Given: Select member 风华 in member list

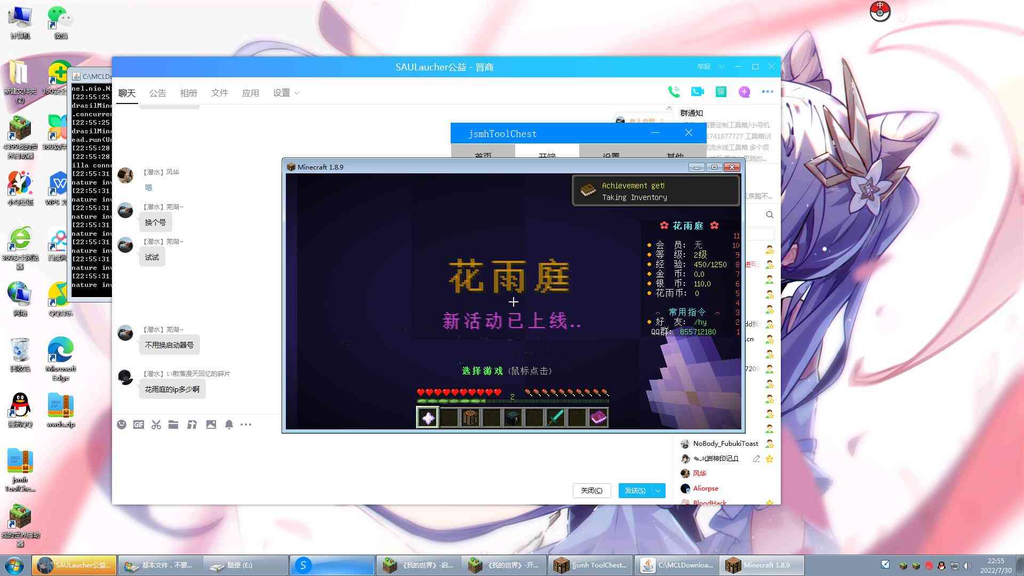Looking at the screenshot, I should click(x=699, y=474).
